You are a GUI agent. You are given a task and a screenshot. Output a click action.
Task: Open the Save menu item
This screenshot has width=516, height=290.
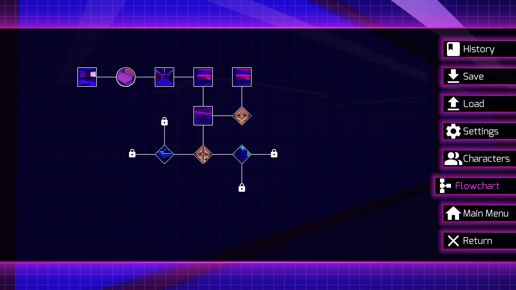480,77
